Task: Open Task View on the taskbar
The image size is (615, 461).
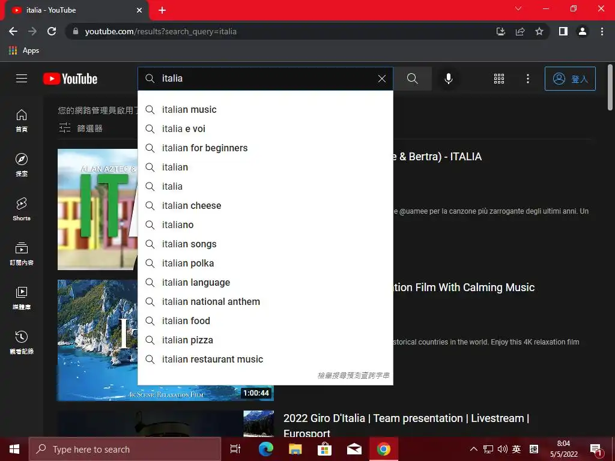Action: pyautogui.click(x=235, y=449)
